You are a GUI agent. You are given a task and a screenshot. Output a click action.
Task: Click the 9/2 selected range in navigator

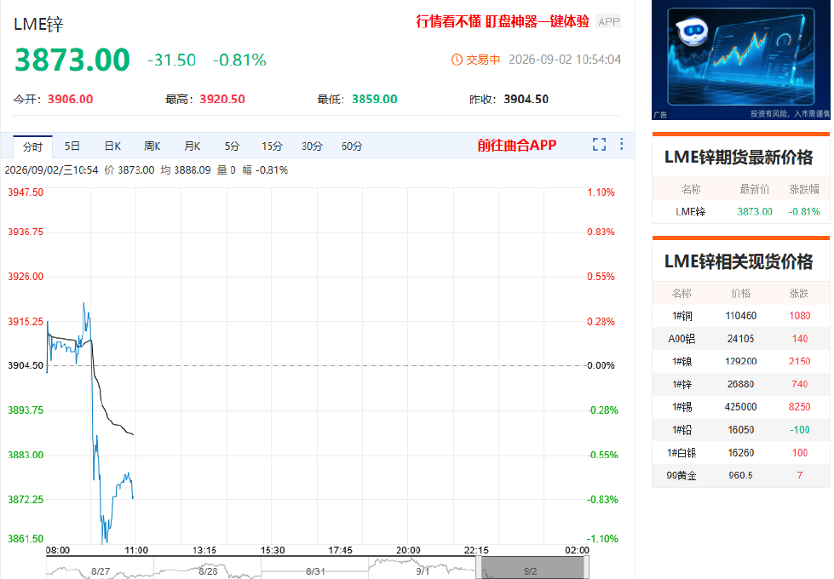point(532,567)
